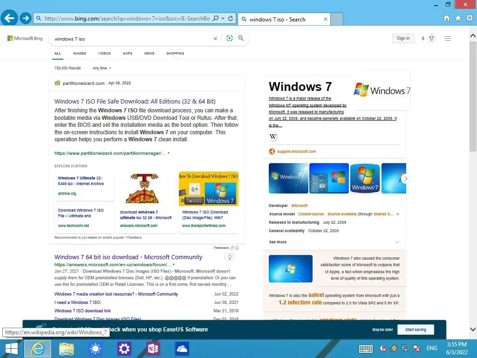Image resolution: width=477 pixels, height=358 pixels.
Task: Clear the Bing search box with X
Action: (x=215, y=39)
